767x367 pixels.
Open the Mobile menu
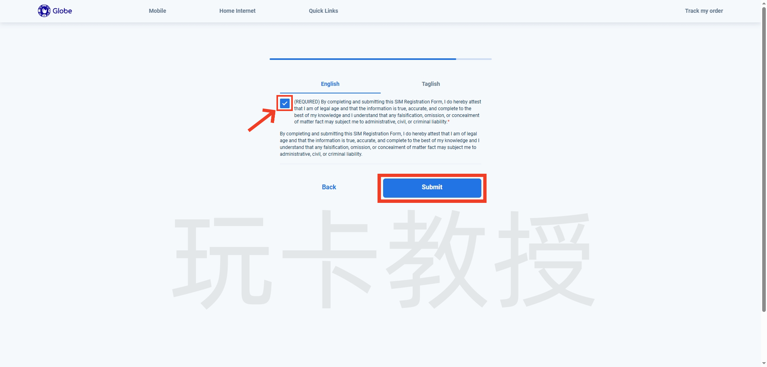click(x=157, y=11)
